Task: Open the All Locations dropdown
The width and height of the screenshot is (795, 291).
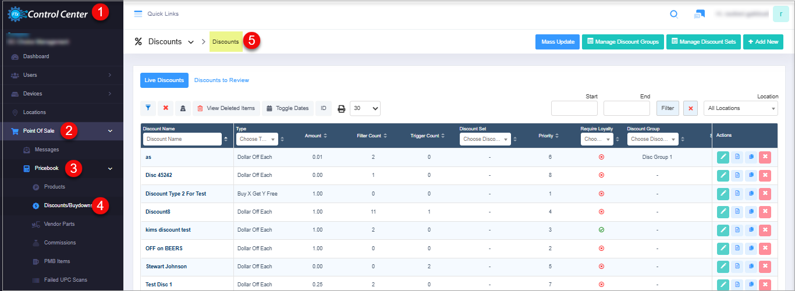Action: [740, 108]
